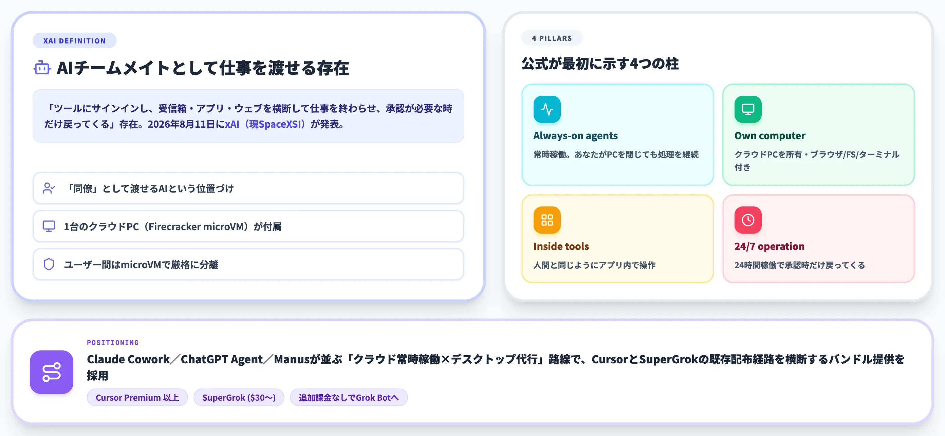Click the green monitor icon above Own computer
The width and height of the screenshot is (945, 436).
pyautogui.click(x=748, y=109)
